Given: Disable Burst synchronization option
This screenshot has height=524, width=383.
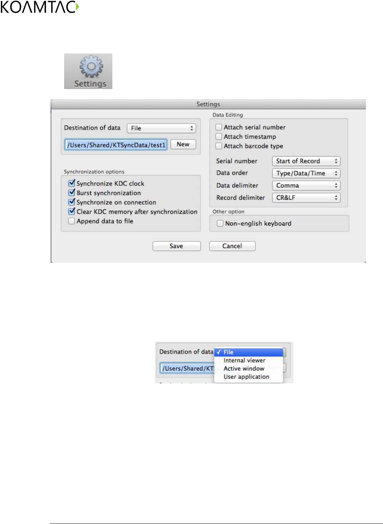Looking at the screenshot, I should click(x=71, y=193).
